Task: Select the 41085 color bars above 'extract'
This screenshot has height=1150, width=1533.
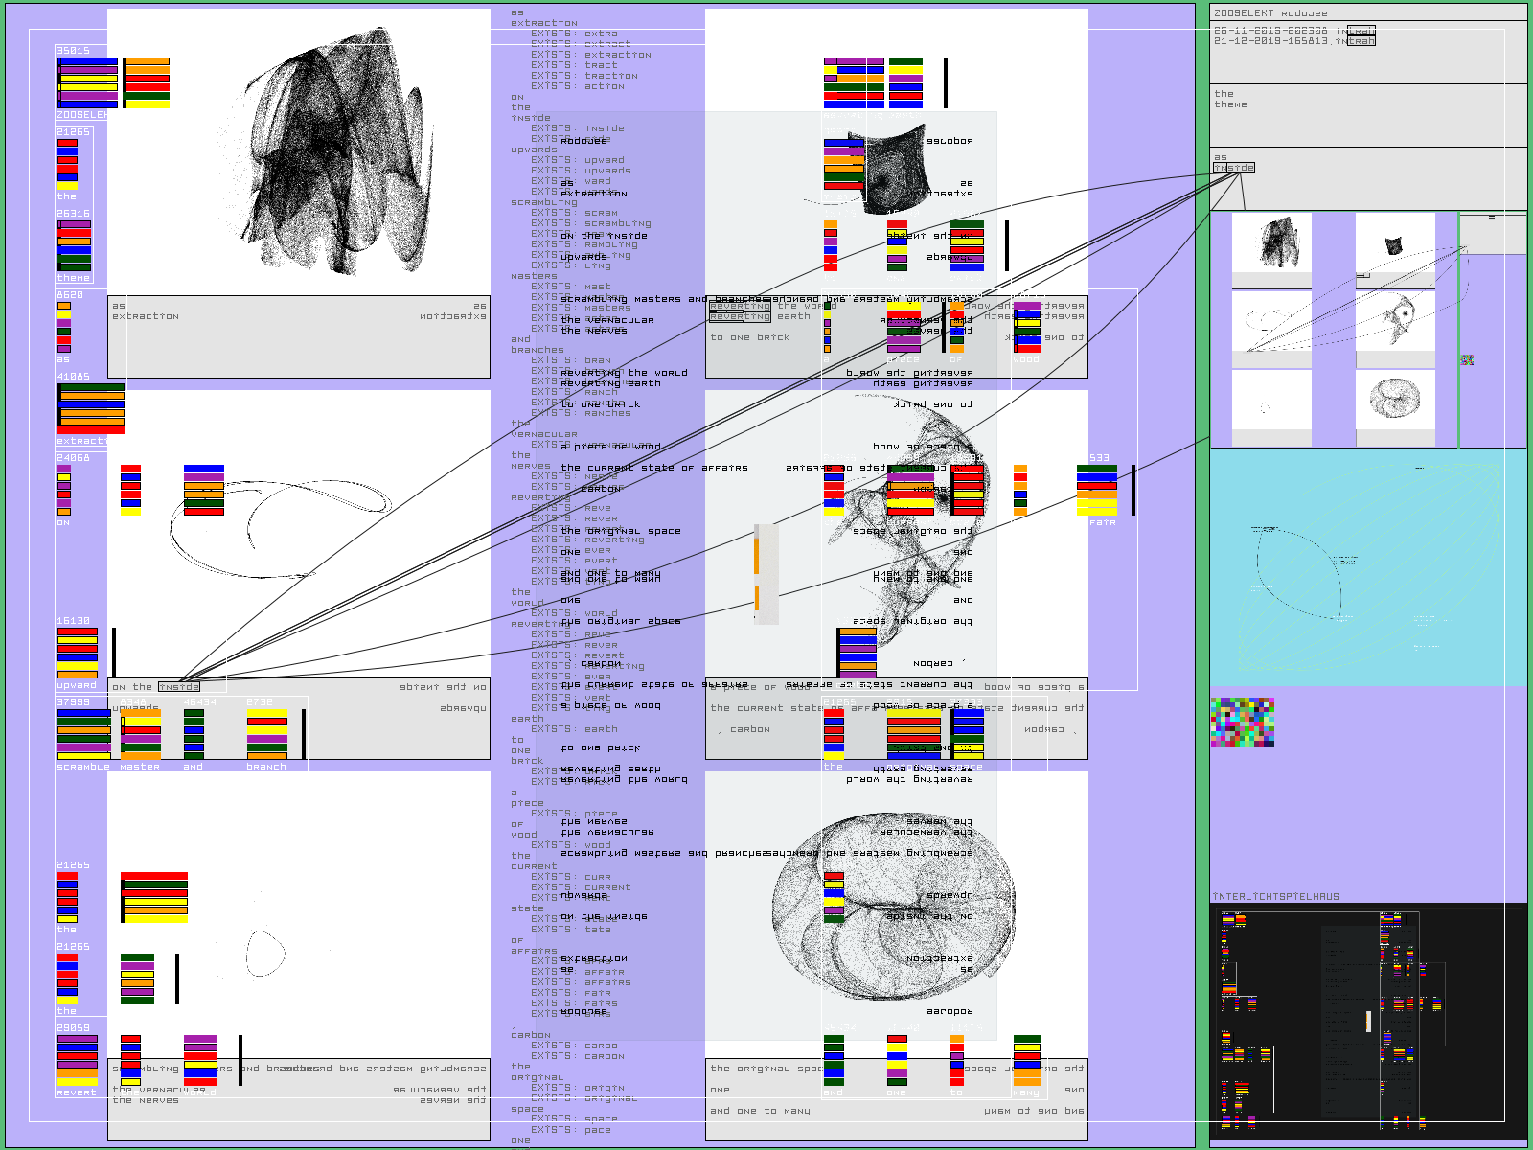Action: coord(91,409)
